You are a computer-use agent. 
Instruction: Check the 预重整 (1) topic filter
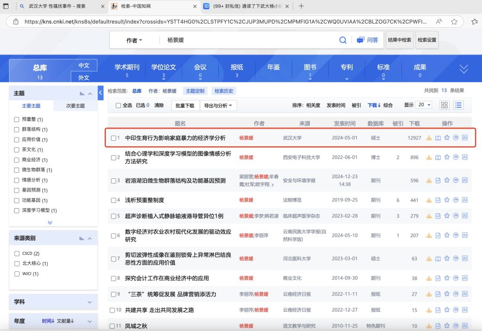[x=16, y=119]
